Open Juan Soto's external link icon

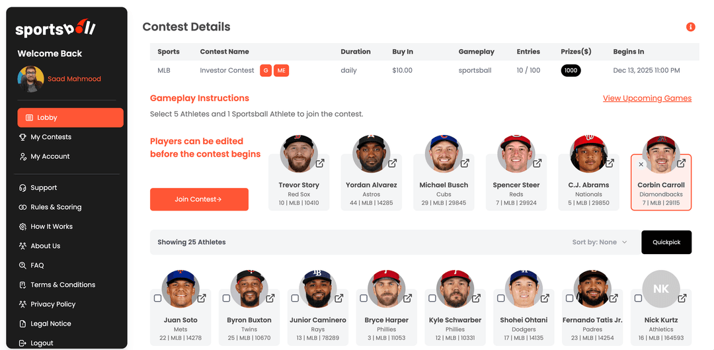point(202,298)
